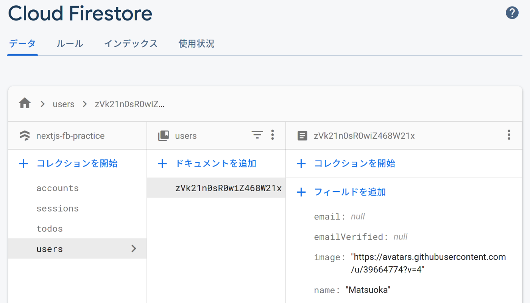Switch to the データ tab
530x303 pixels.
coord(22,43)
